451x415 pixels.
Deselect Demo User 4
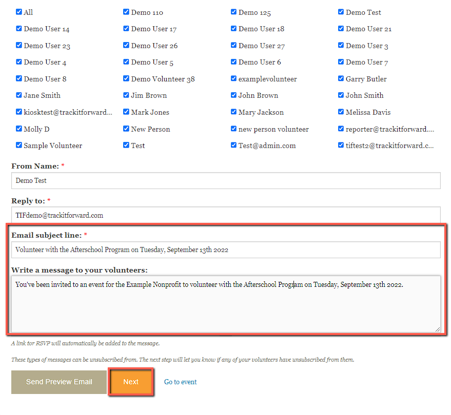(x=18, y=62)
